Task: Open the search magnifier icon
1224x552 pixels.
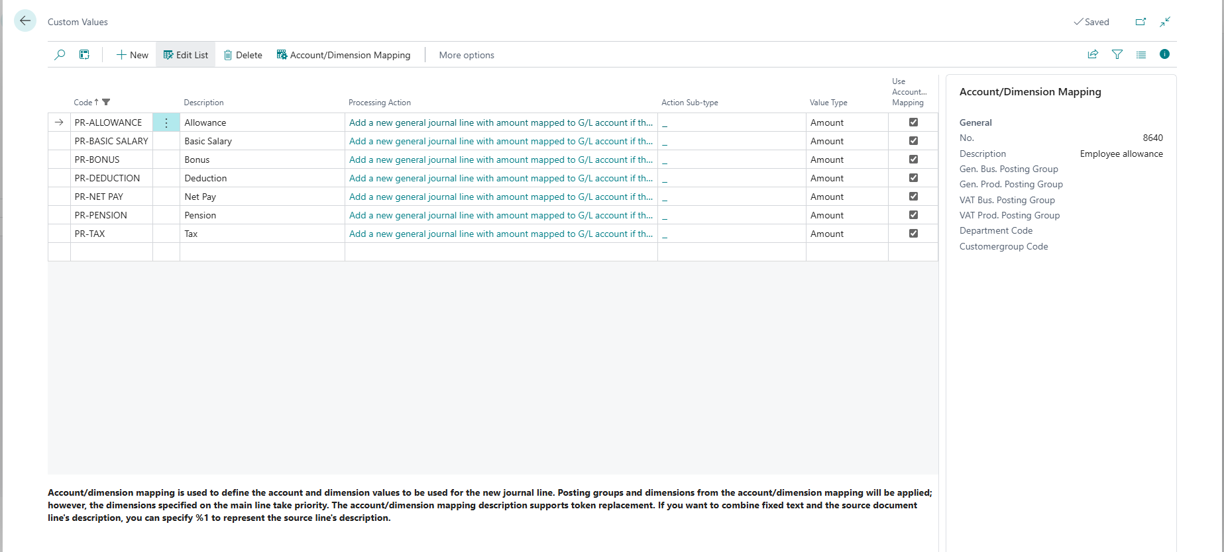Action: point(60,55)
